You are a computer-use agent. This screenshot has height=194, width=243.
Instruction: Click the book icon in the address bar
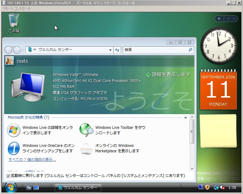click(x=30, y=50)
